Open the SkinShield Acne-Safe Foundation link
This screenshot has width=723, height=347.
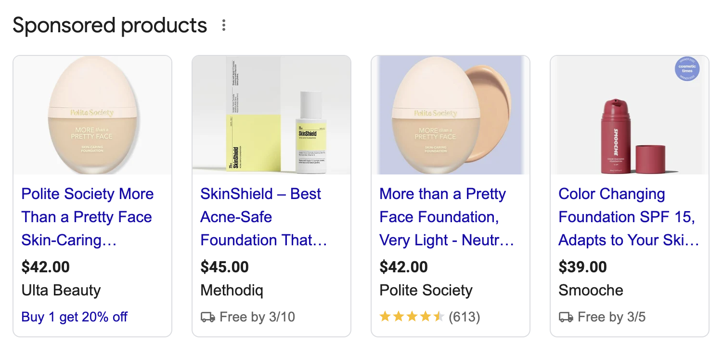264,217
